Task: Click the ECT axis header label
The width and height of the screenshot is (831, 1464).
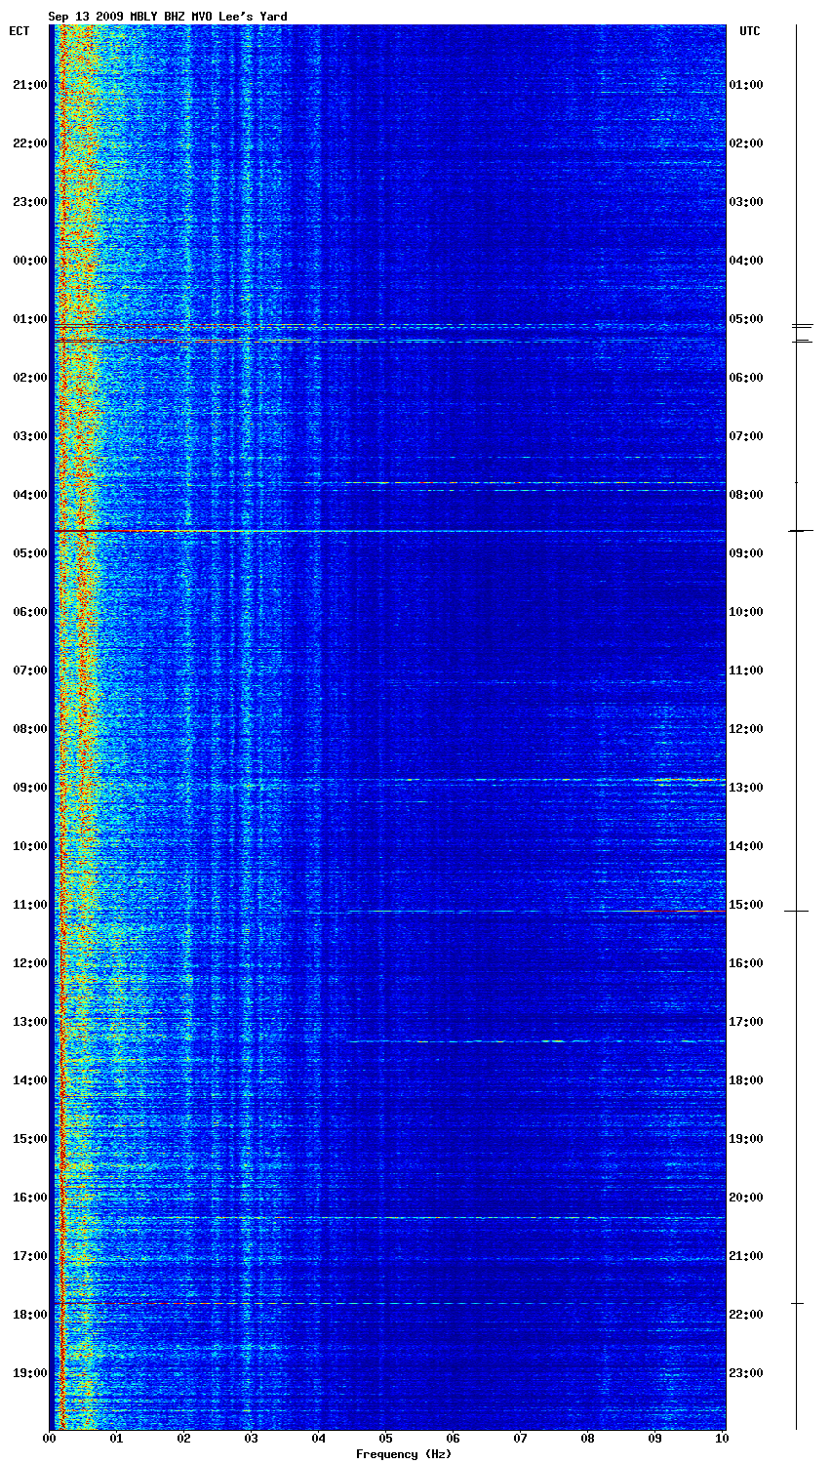Action: pos(19,31)
